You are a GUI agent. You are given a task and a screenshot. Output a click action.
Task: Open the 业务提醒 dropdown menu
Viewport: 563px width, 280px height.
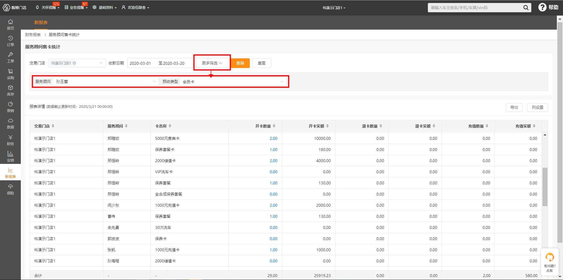[x=76, y=8]
